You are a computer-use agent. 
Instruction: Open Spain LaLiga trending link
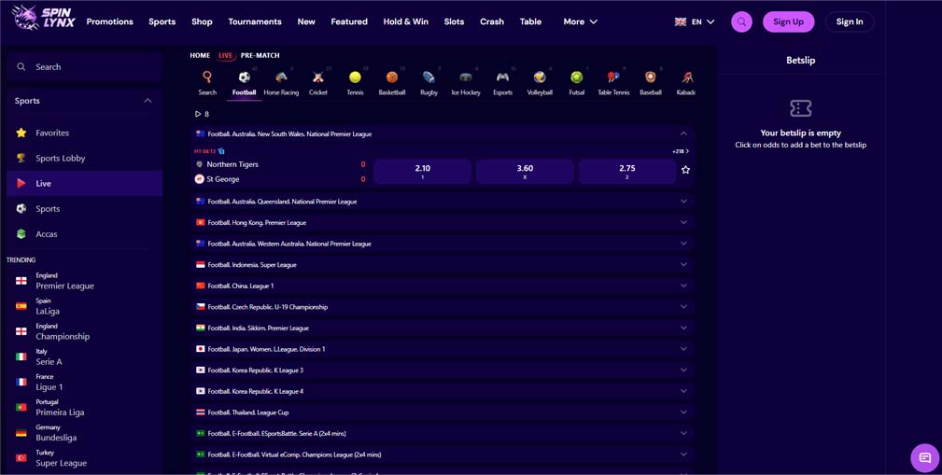tap(38, 306)
